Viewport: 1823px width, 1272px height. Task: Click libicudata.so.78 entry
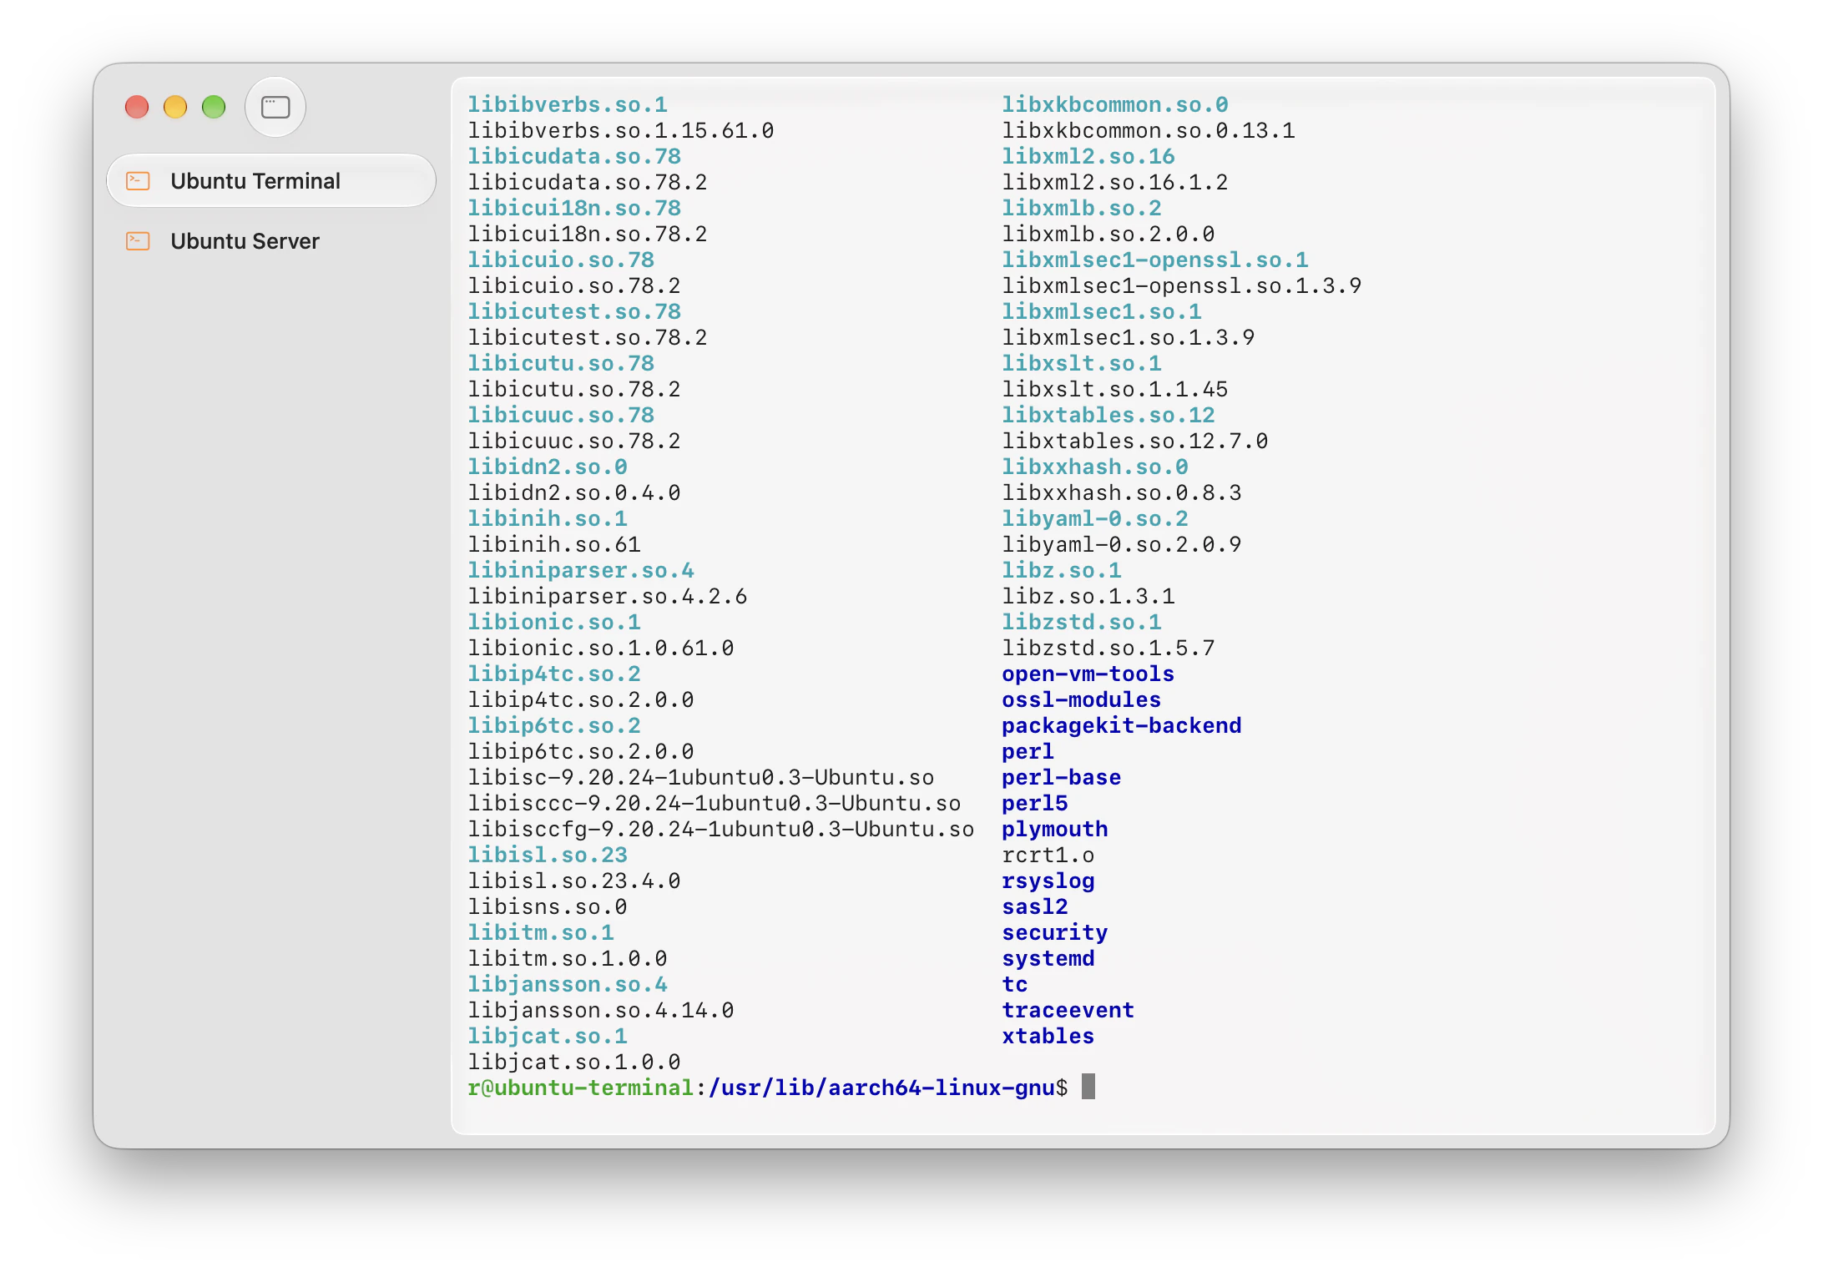point(574,156)
